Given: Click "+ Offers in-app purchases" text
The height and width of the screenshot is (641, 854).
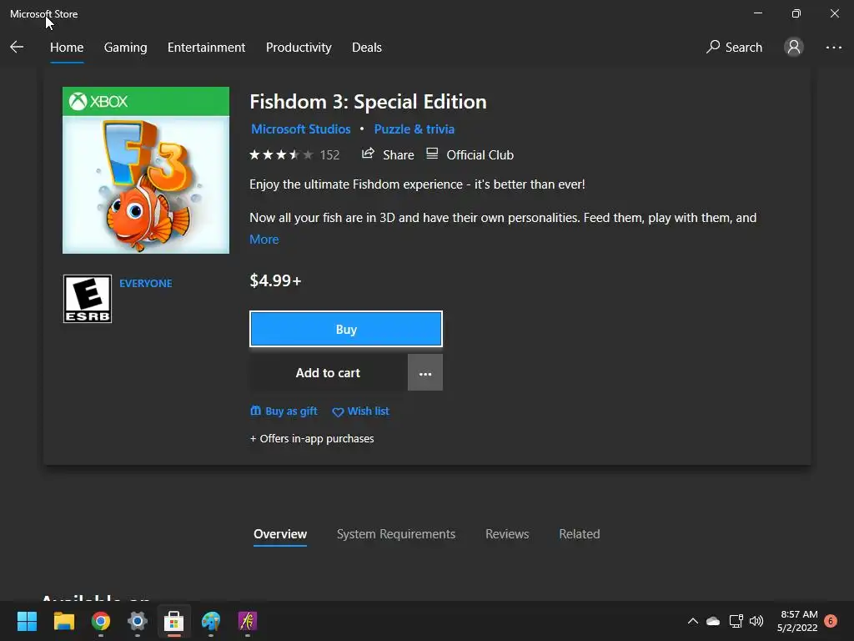Looking at the screenshot, I should coord(312,439).
